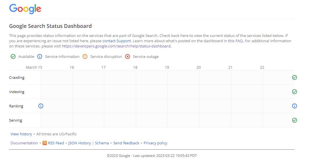Click the Indexing available status checkmark

pos(294,92)
